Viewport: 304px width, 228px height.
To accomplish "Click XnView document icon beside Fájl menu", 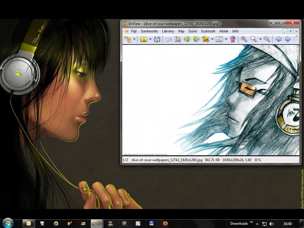I will coord(126,31).
